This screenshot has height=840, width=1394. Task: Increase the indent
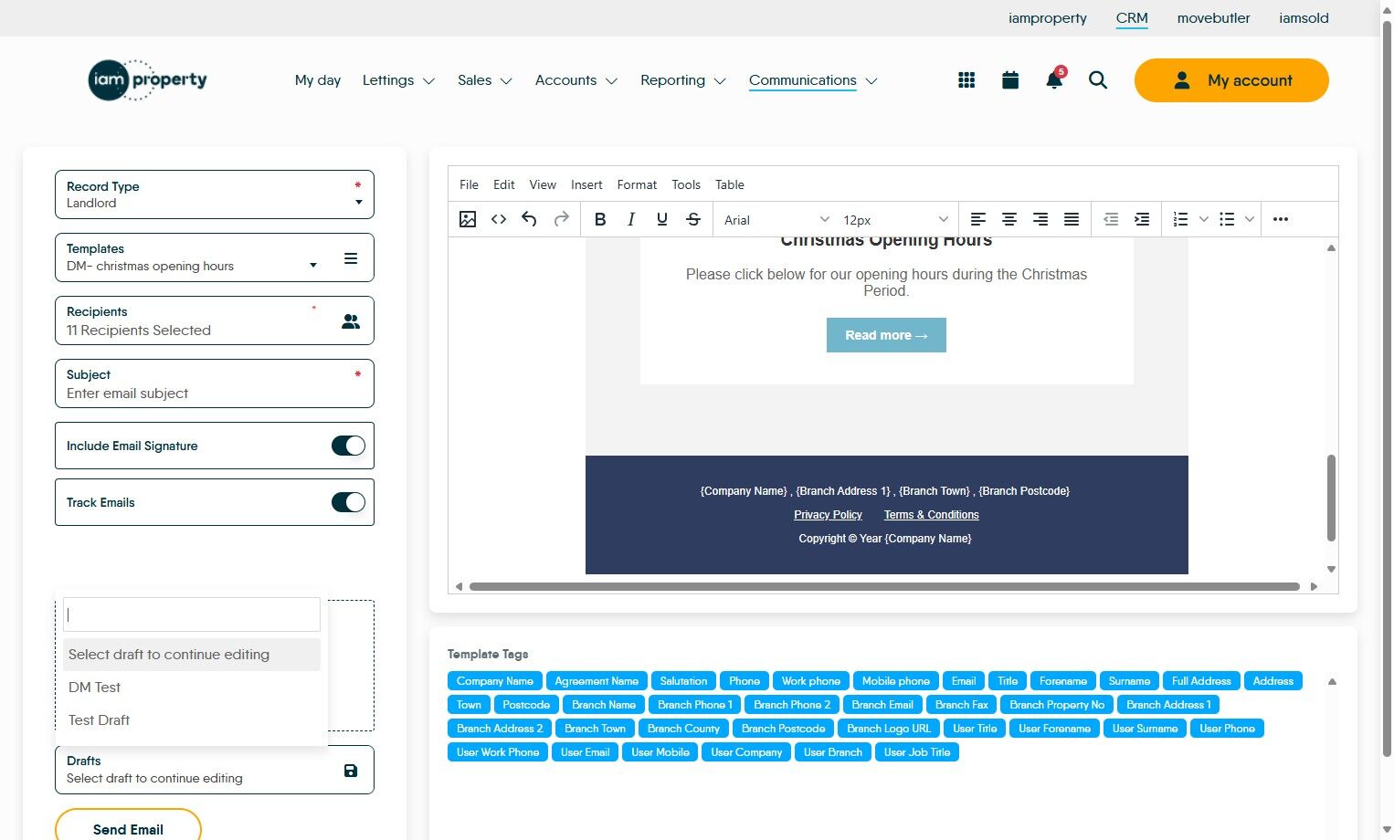click(x=1142, y=219)
